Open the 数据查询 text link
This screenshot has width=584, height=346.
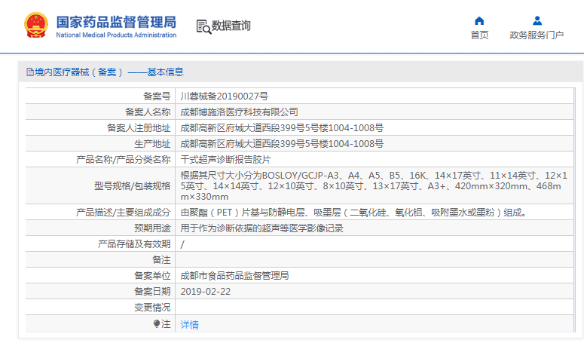tap(231, 26)
